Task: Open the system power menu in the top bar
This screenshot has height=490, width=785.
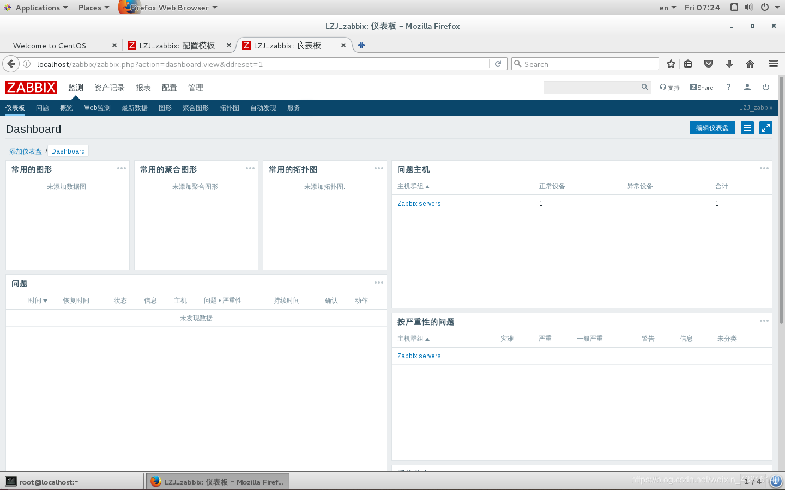Action: tap(769, 7)
